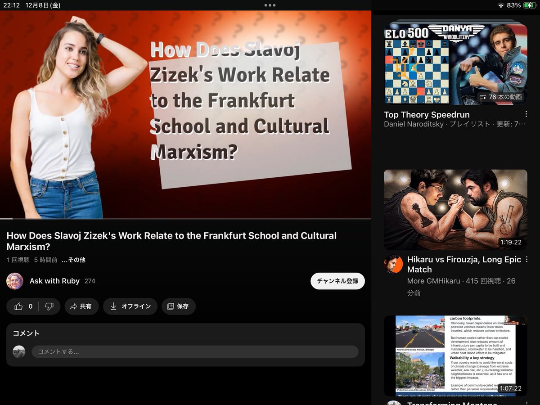Open the walkability carbon footprints video thumbnail
The image size is (540, 405).
click(455, 356)
